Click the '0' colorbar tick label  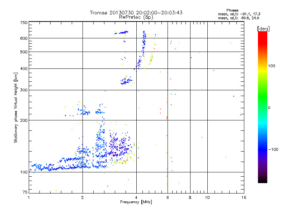tap(269, 108)
